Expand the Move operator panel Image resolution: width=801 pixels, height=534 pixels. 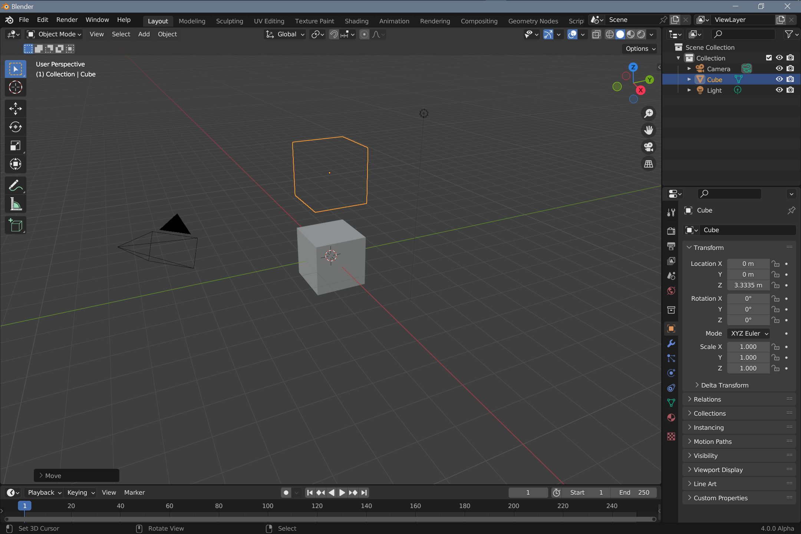(x=76, y=475)
